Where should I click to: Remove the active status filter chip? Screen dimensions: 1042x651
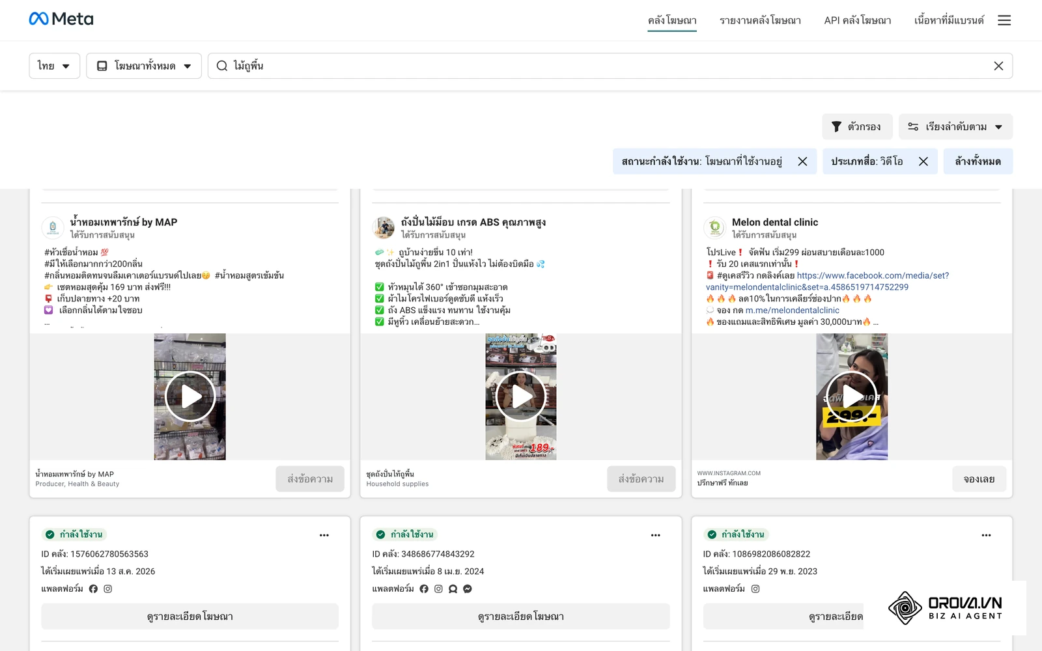(x=802, y=161)
